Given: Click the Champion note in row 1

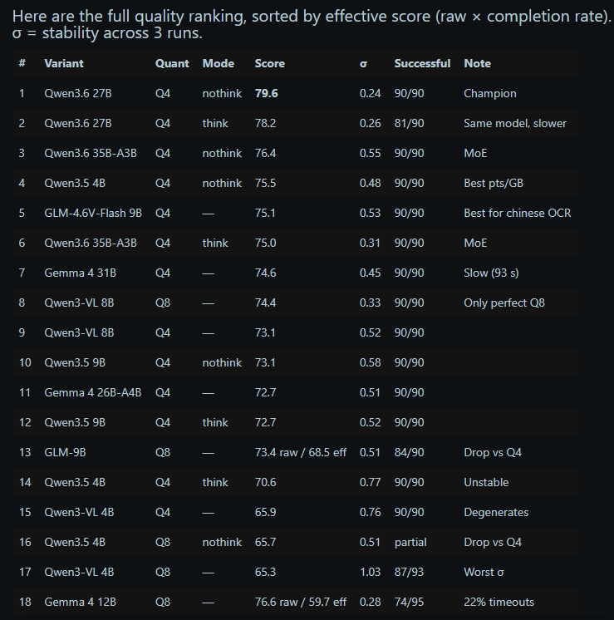Looking at the screenshot, I should (490, 93).
